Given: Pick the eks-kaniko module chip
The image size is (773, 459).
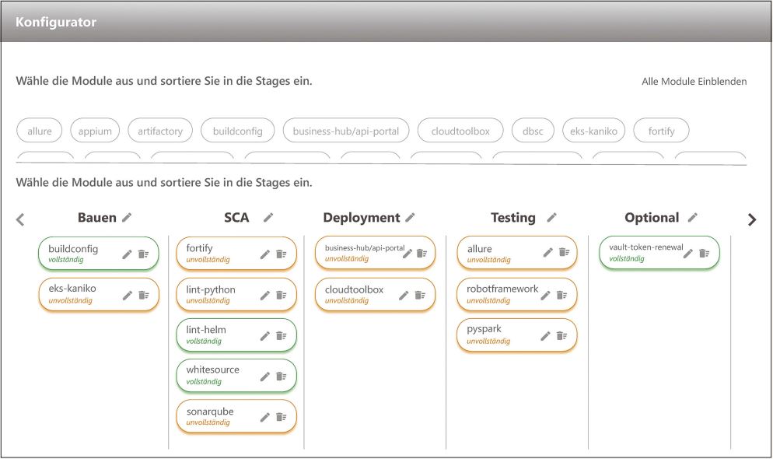Looking at the screenshot, I should 593,131.
